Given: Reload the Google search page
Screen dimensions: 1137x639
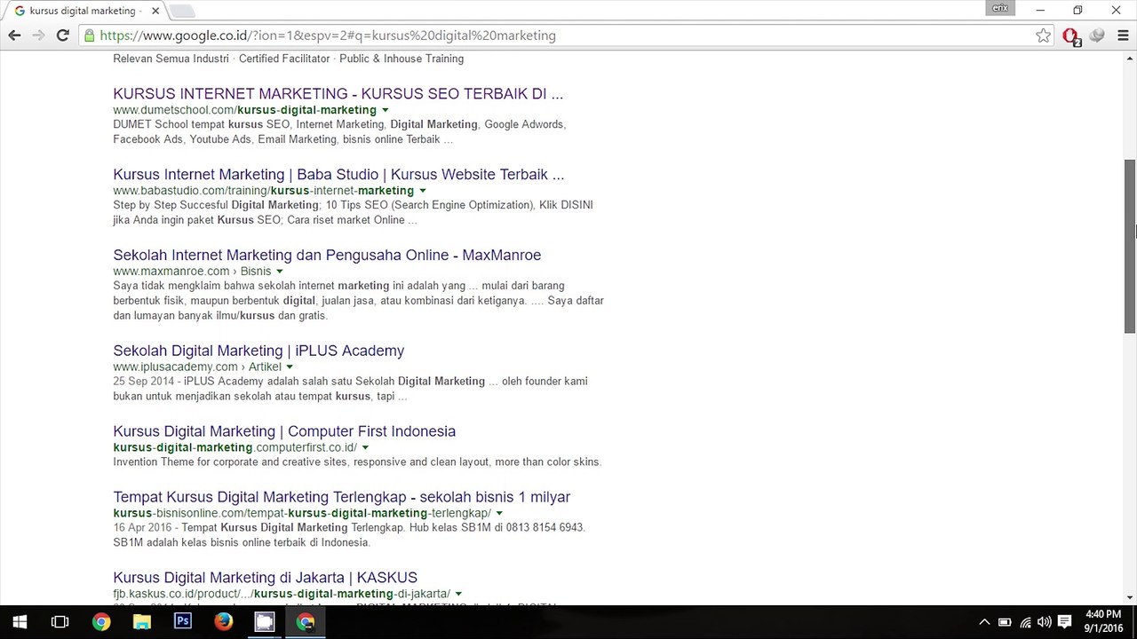Looking at the screenshot, I should [x=63, y=35].
